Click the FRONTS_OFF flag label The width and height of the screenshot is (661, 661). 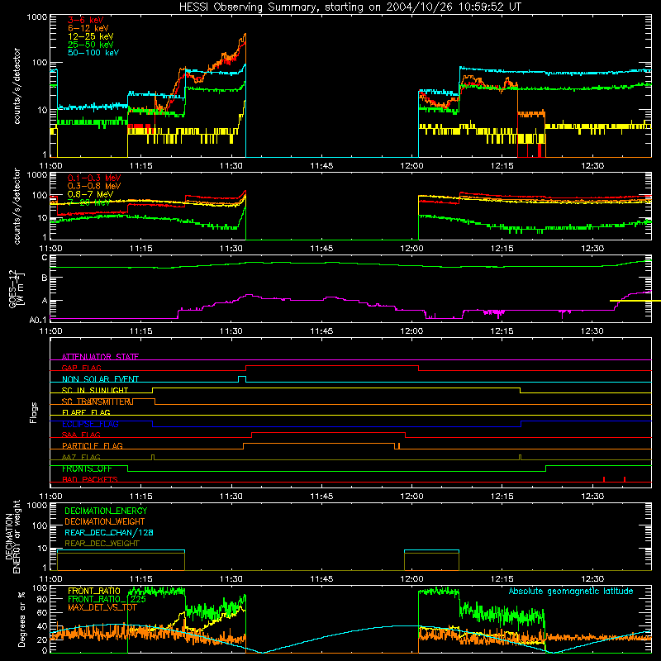coord(87,468)
